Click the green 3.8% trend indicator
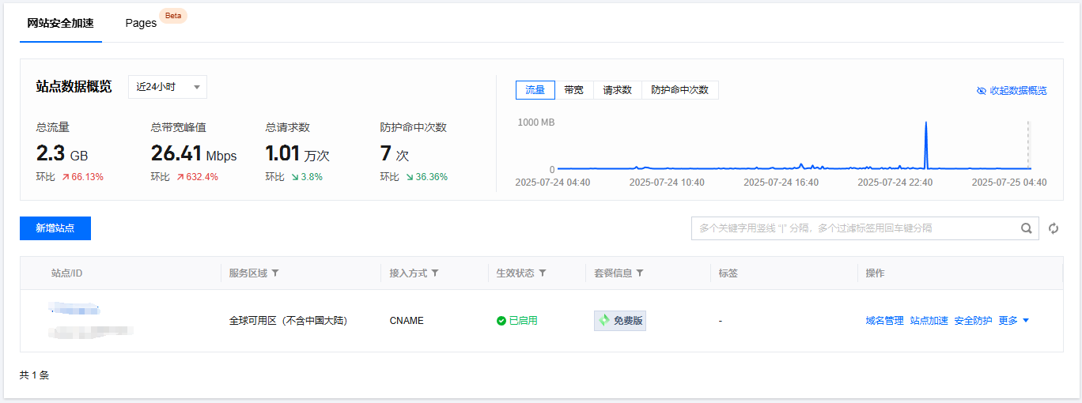The width and height of the screenshot is (1082, 403). point(306,177)
